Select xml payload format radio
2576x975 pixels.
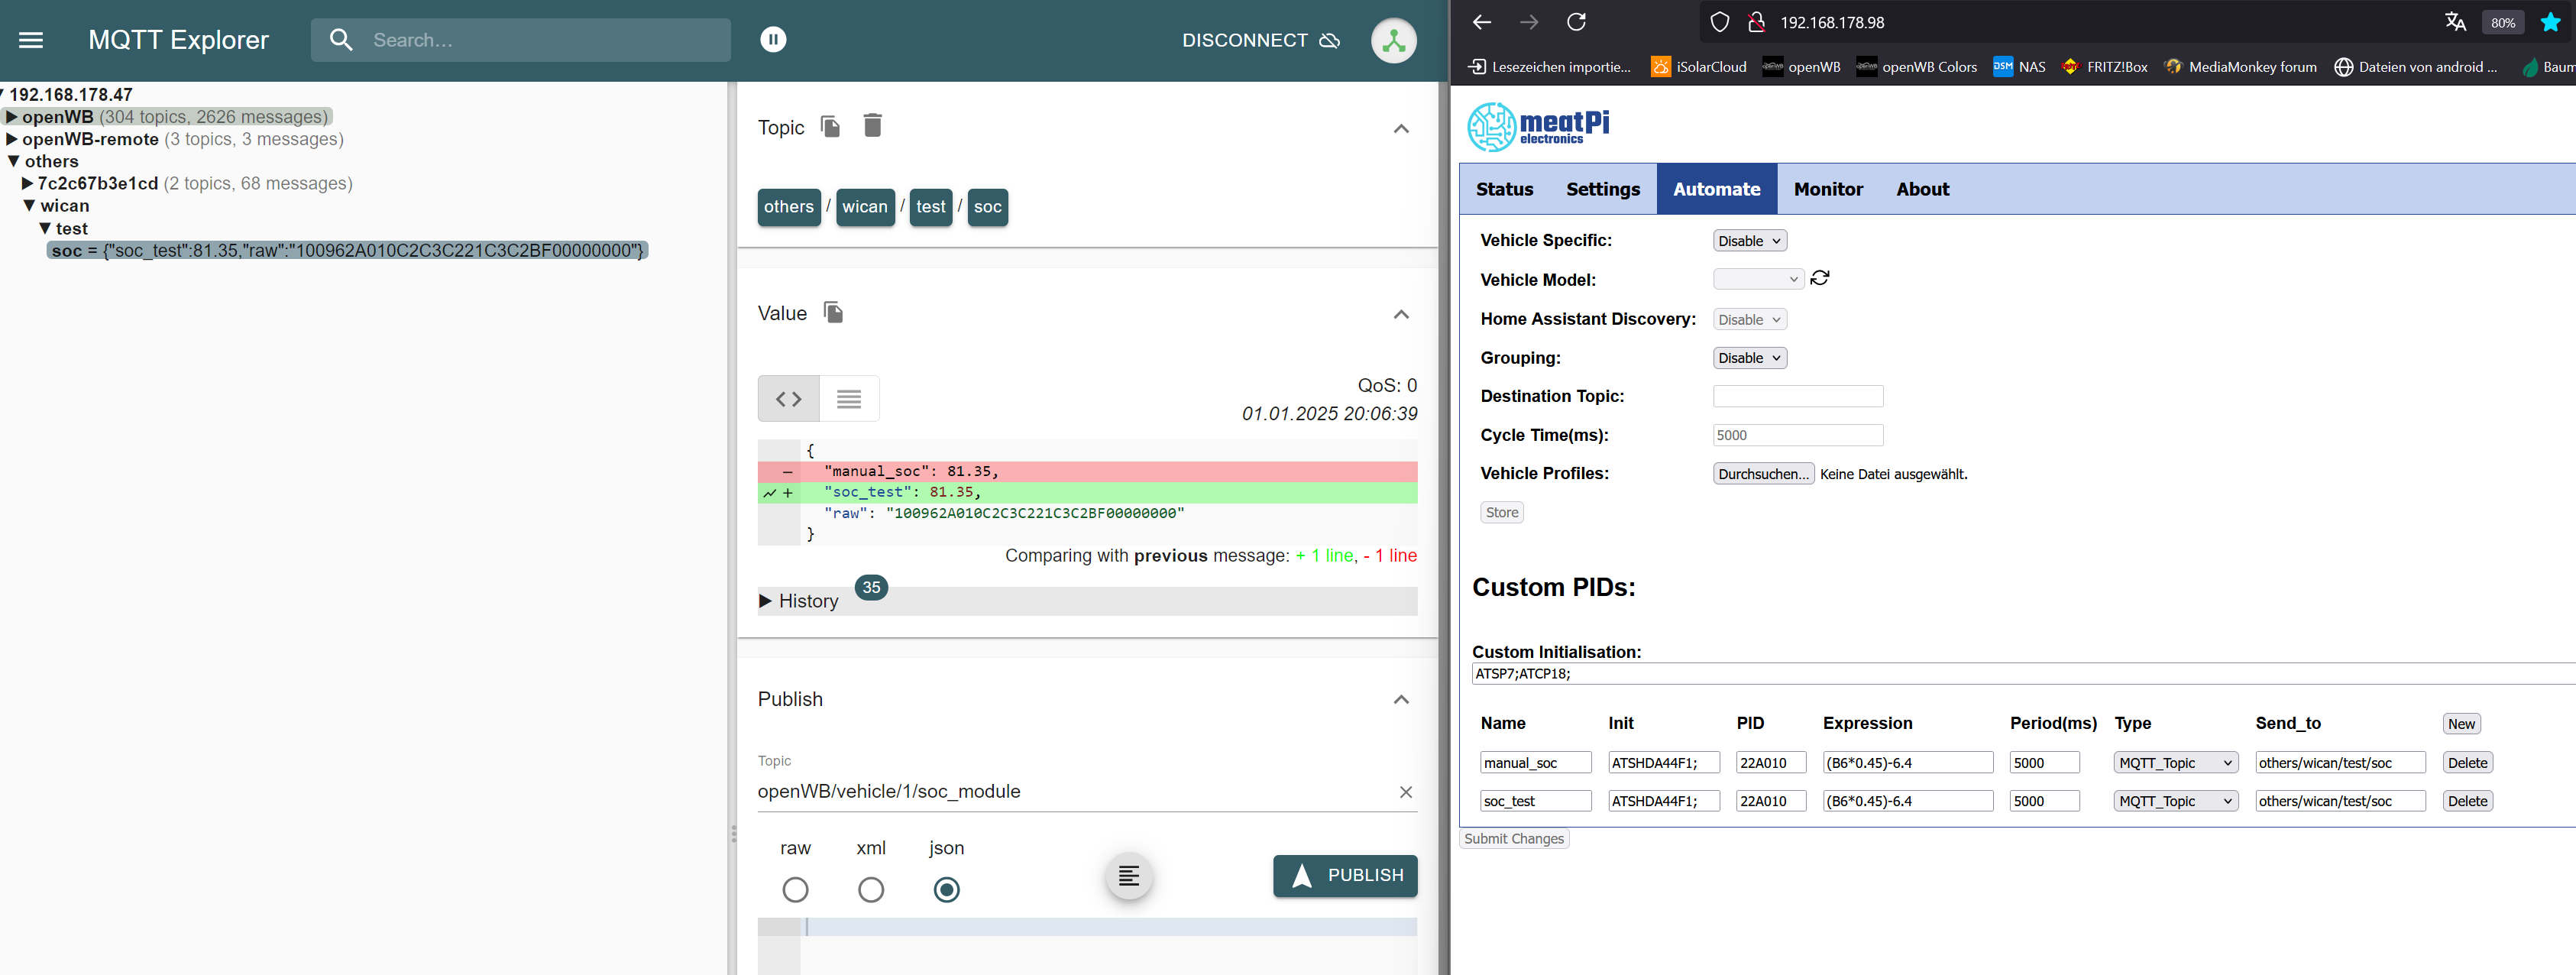[870, 889]
